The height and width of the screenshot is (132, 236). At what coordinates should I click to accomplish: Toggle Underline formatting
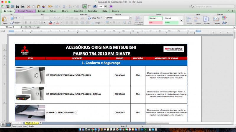[35, 23]
